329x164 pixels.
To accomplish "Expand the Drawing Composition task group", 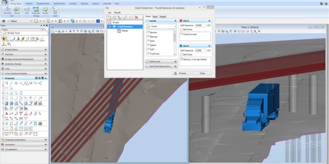I will (24, 140).
